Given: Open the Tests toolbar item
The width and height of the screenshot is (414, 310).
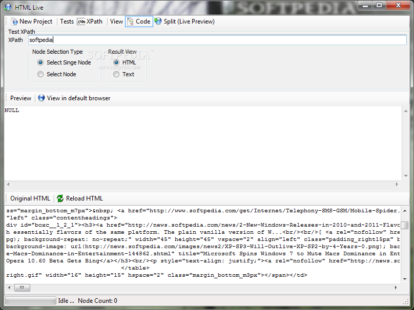Looking at the screenshot, I should click(67, 21).
